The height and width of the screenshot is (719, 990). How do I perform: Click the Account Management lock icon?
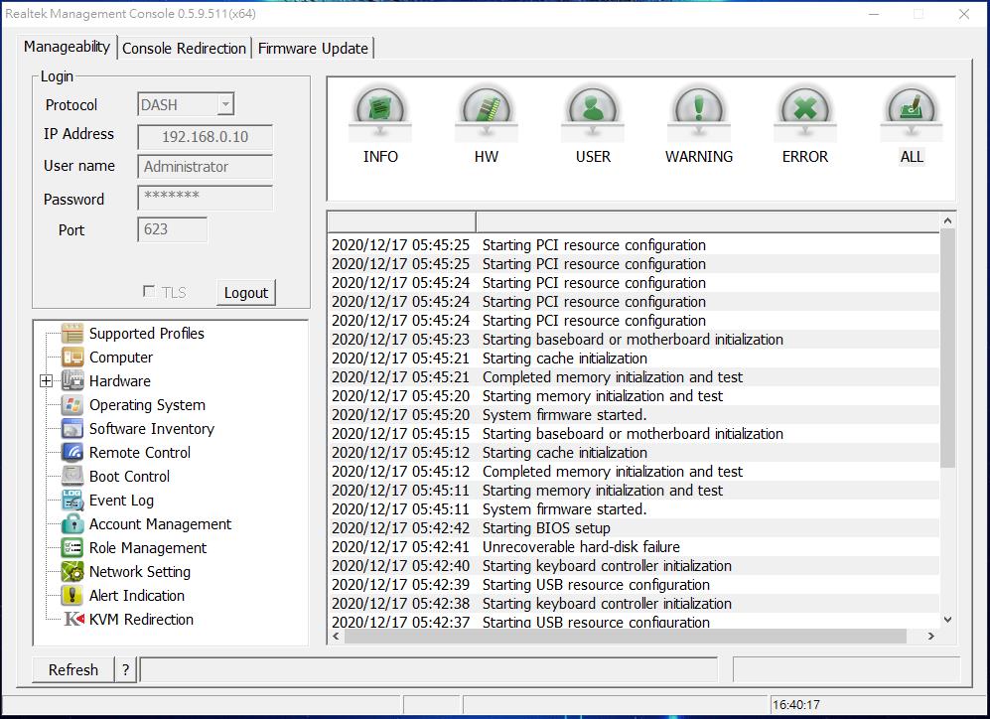pos(72,524)
